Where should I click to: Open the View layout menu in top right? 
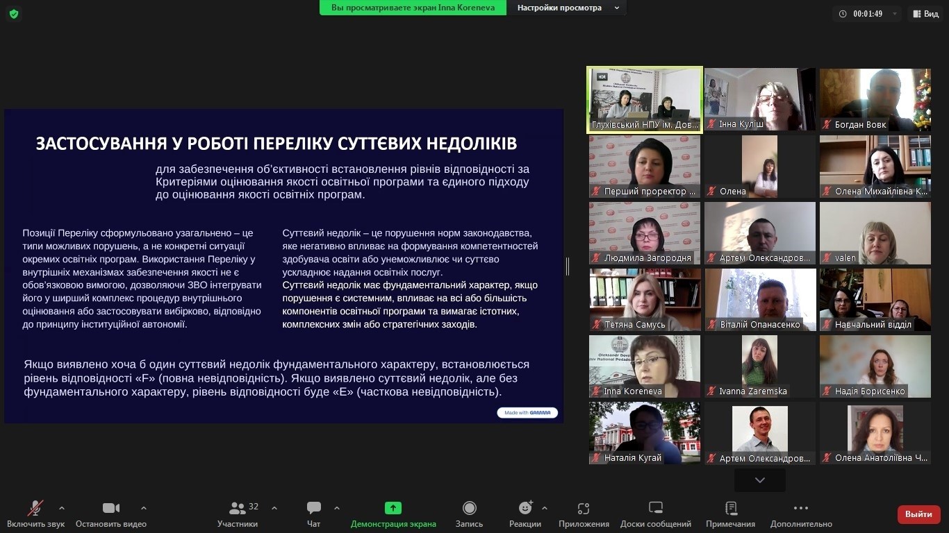point(925,14)
